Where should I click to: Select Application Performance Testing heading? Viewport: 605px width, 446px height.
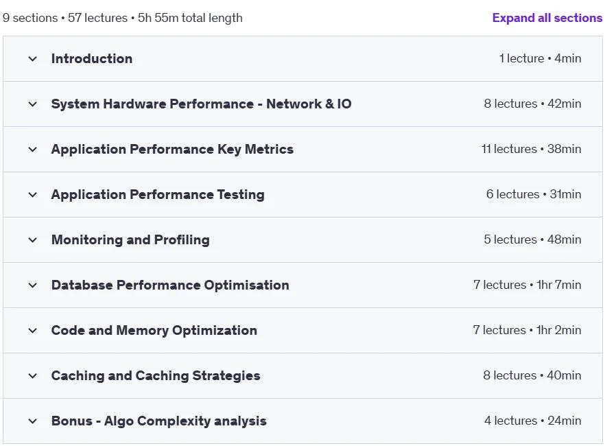[158, 194]
